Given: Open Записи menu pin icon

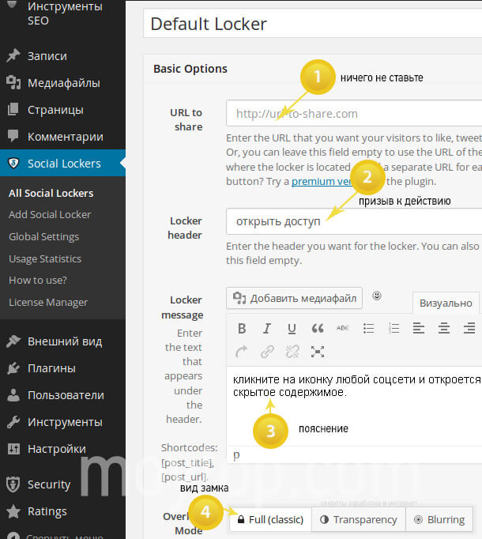Looking at the screenshot, I should point(13,55).
